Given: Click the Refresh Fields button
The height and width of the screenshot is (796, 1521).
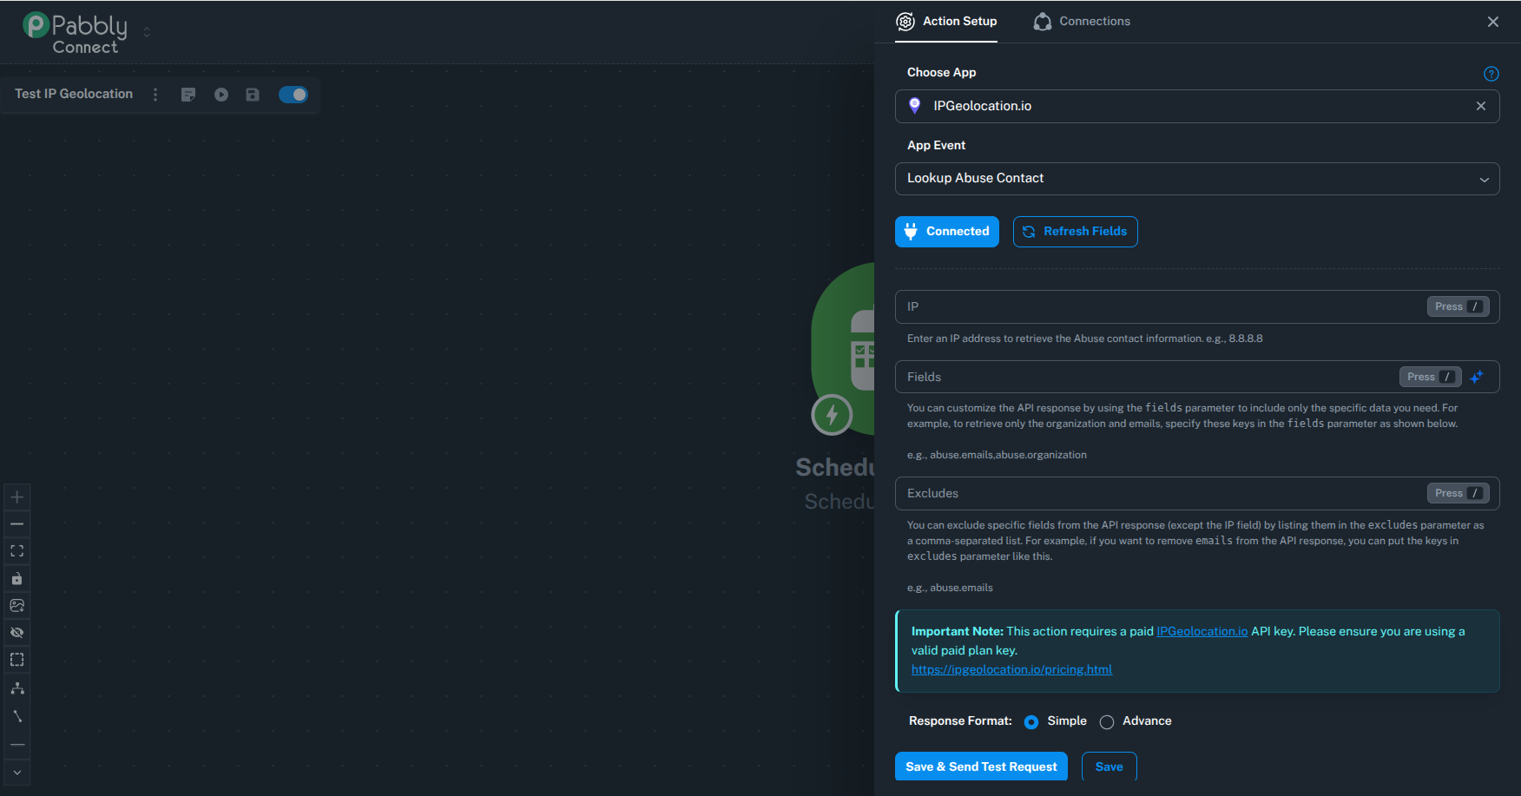Looking at the screenshot, I should [1076, 232].
